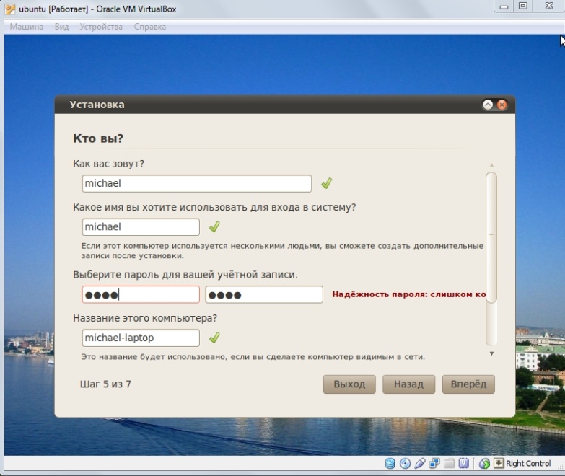
Task: Click the Выход button
Action: (x=349, y=384)
